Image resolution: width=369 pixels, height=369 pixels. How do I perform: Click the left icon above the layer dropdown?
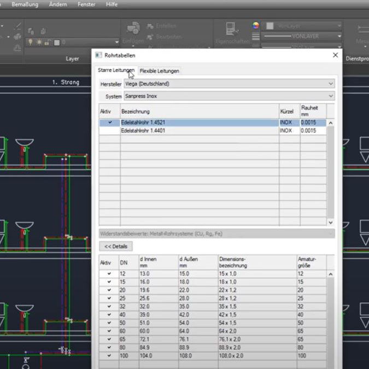[31, 31]
